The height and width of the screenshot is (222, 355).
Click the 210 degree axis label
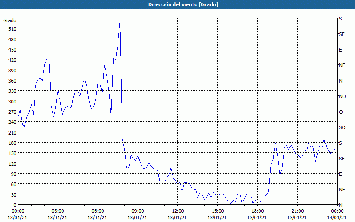coord(12,132)
